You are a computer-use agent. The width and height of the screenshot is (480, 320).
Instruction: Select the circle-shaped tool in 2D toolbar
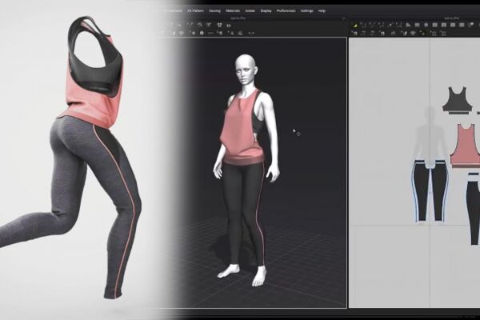pos(426,25)
